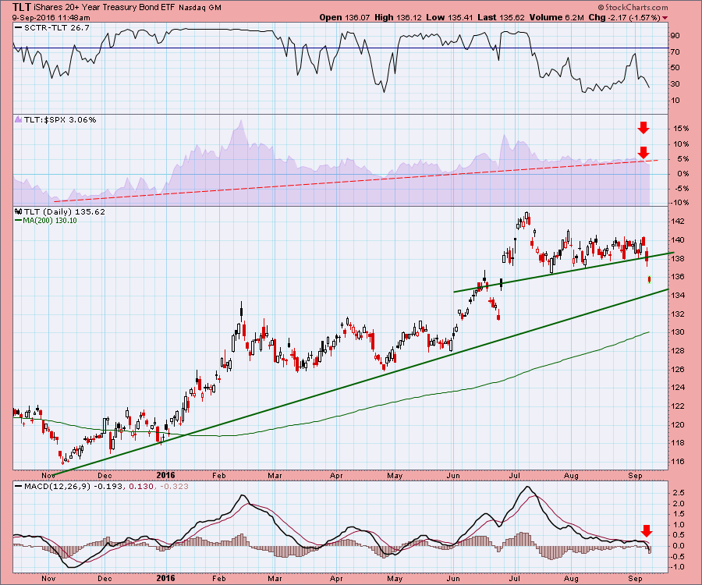Click the May label on the MACD panel date axis
Image resolution: width=702 pixels, height=585 pixels.
coord(395,578)
